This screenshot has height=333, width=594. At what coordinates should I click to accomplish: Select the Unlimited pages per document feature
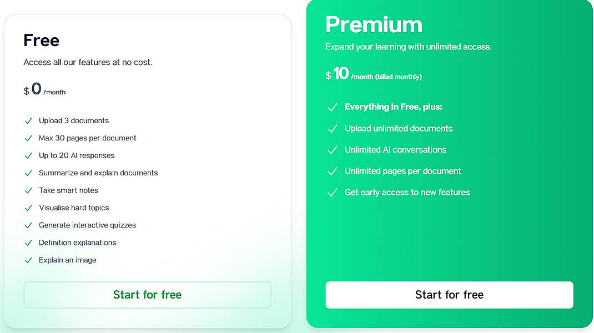401,171
